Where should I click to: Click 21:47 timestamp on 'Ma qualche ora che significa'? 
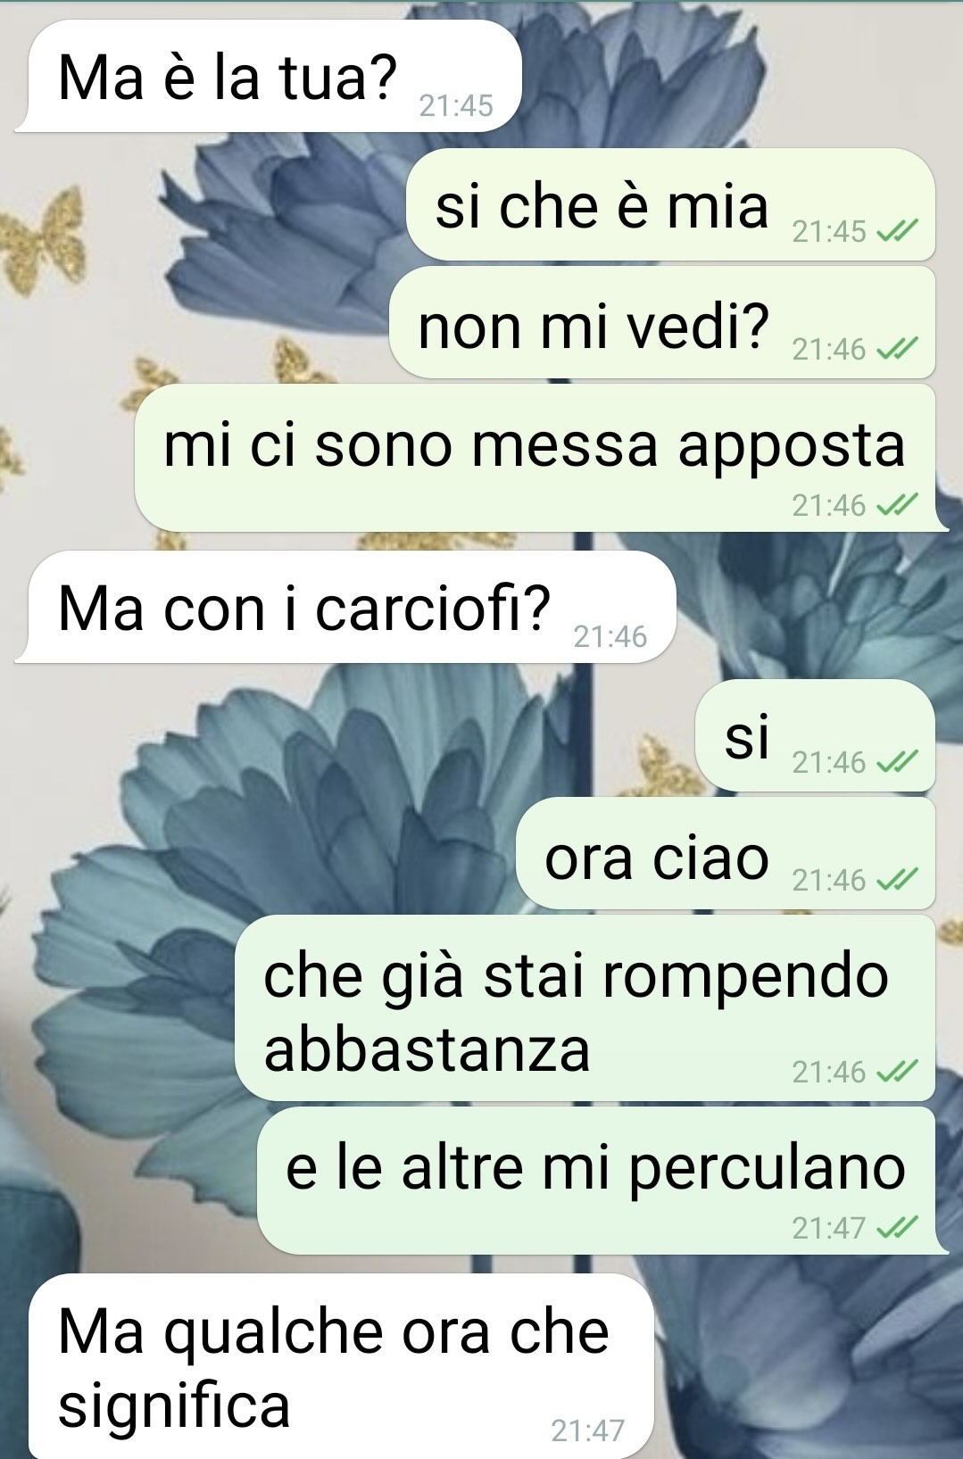588,1430
